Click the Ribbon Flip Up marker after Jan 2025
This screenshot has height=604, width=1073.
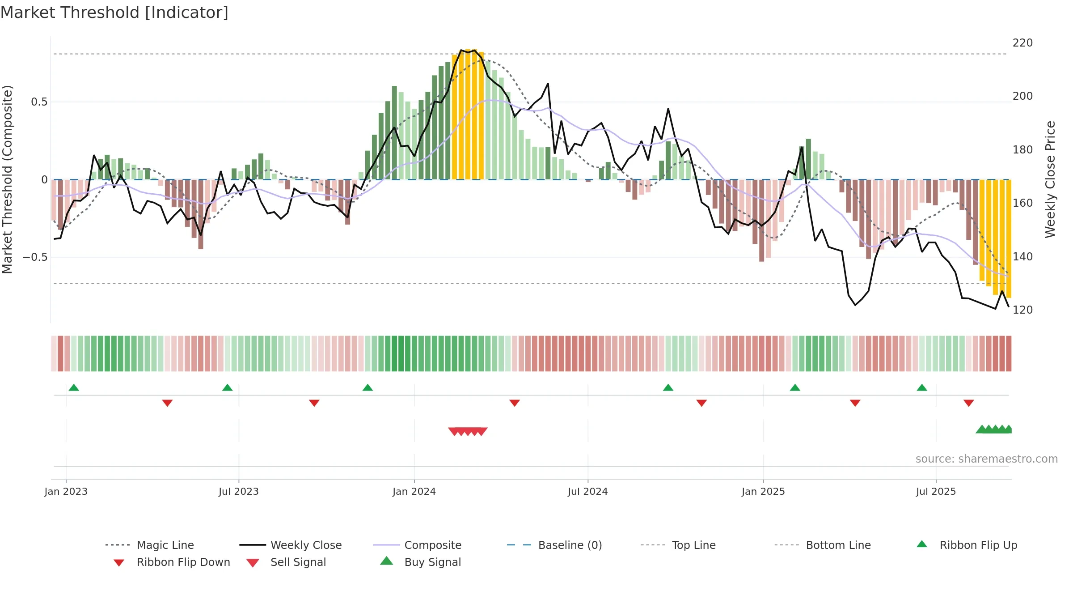click(795, 387)
